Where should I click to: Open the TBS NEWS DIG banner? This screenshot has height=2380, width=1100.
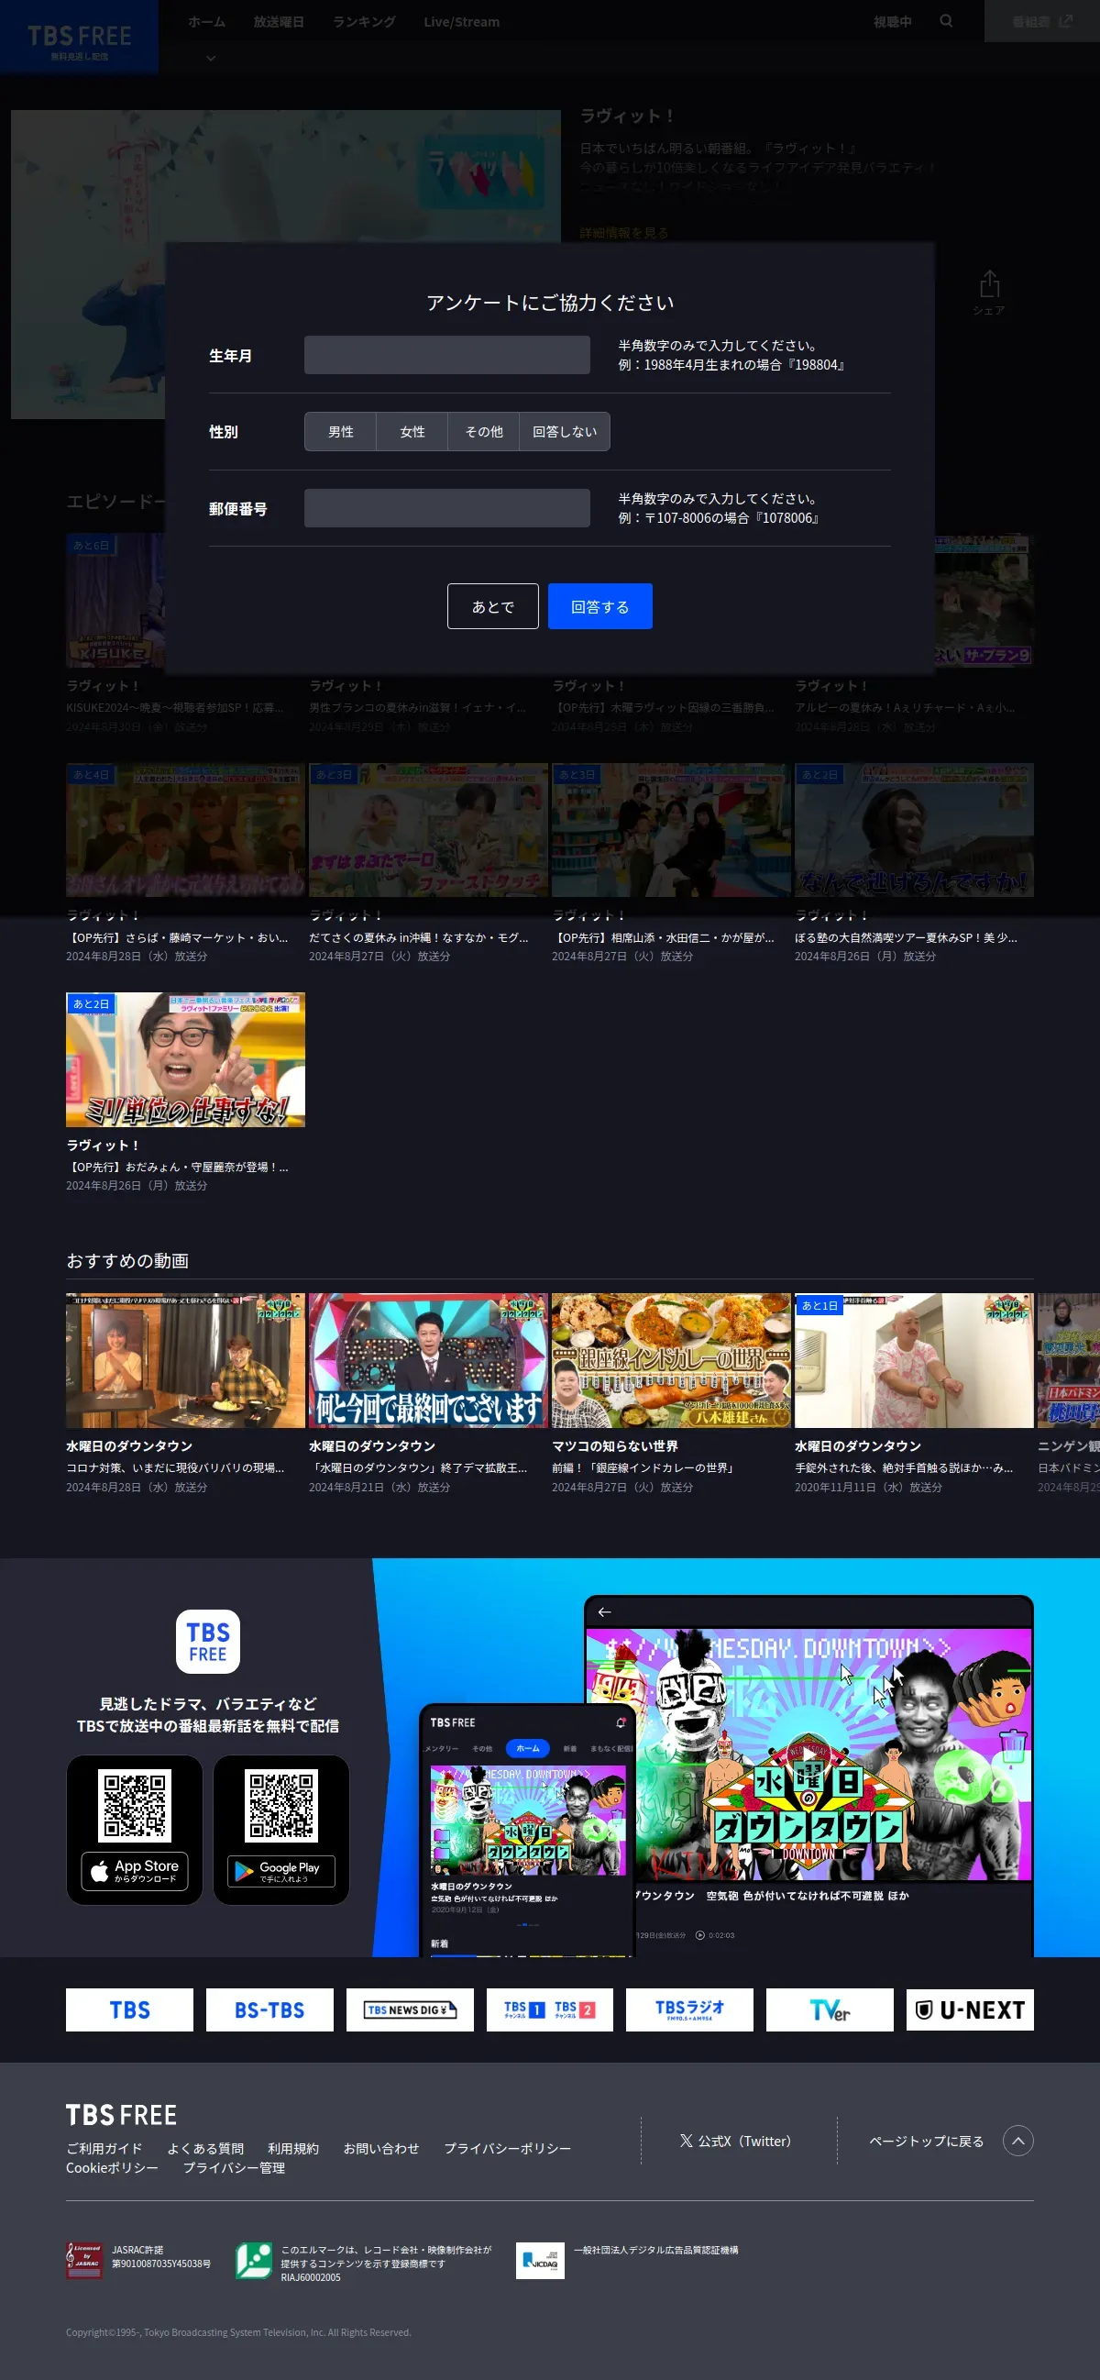pyautogui.click(x=410, y=2009)
